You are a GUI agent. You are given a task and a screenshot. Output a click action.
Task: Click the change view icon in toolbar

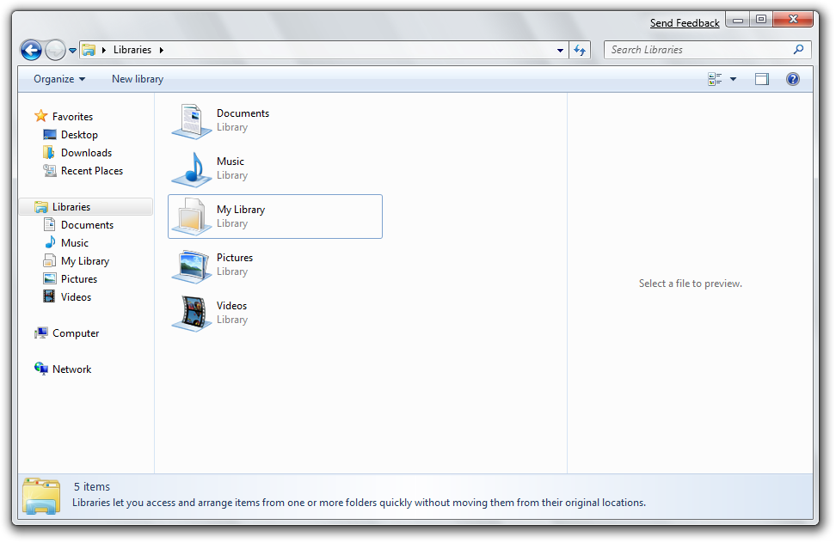(x=716, y=79)
